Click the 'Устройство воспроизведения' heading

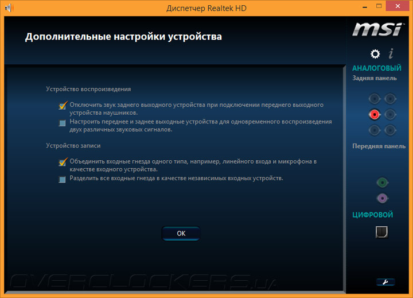tap(88, 89)
